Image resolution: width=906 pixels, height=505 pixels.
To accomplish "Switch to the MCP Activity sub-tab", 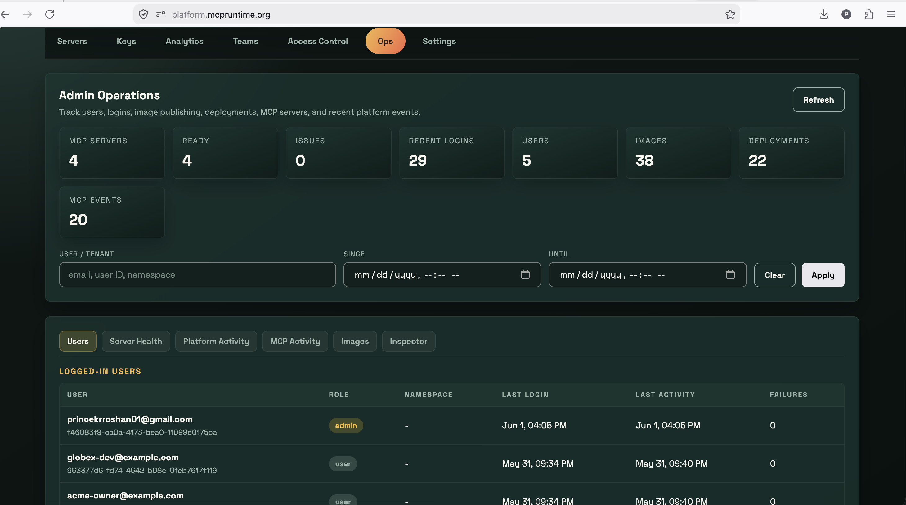I will click(295, 341).
